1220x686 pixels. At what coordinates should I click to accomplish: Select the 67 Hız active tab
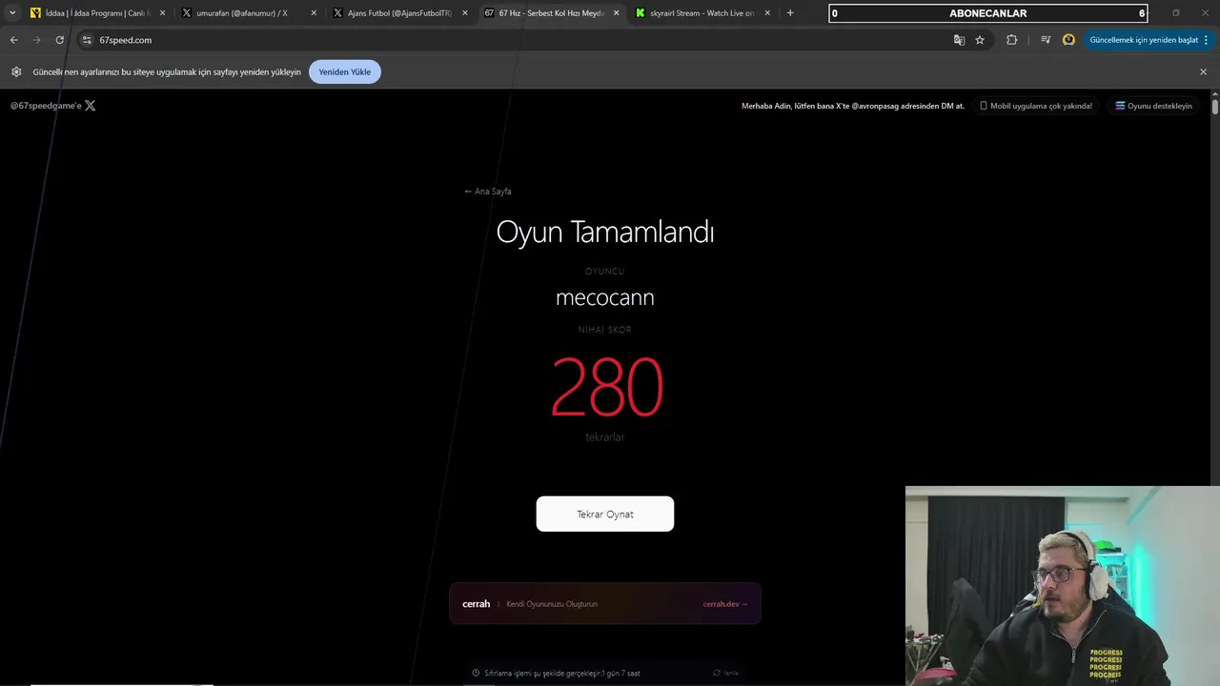tap(550, 13)
